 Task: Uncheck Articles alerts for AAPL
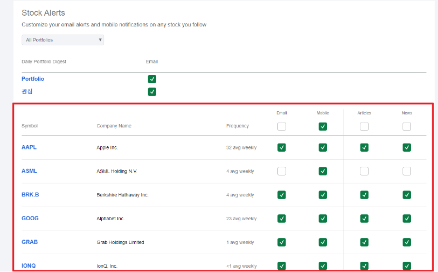pos(364,147)
